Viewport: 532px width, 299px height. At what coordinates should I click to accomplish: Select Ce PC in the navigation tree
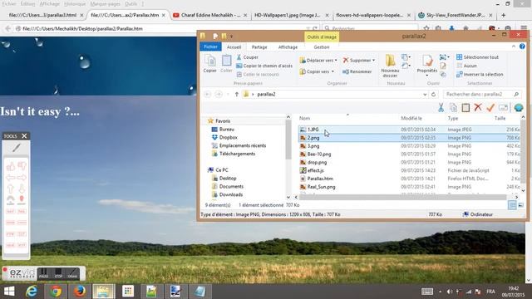click(x=218, y=169)
